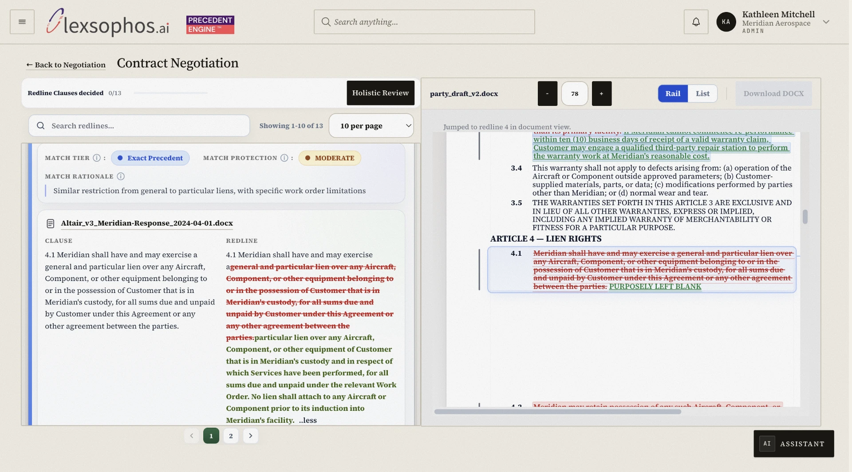Go to previous redline page arrow
Viewport: 852px width, 472px height.
[x=191, y=436]
